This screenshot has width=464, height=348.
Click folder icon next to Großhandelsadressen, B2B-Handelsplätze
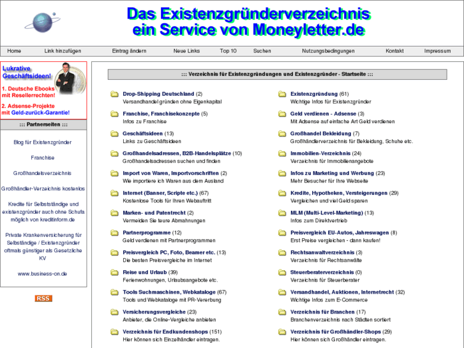[x=114, y=154]
